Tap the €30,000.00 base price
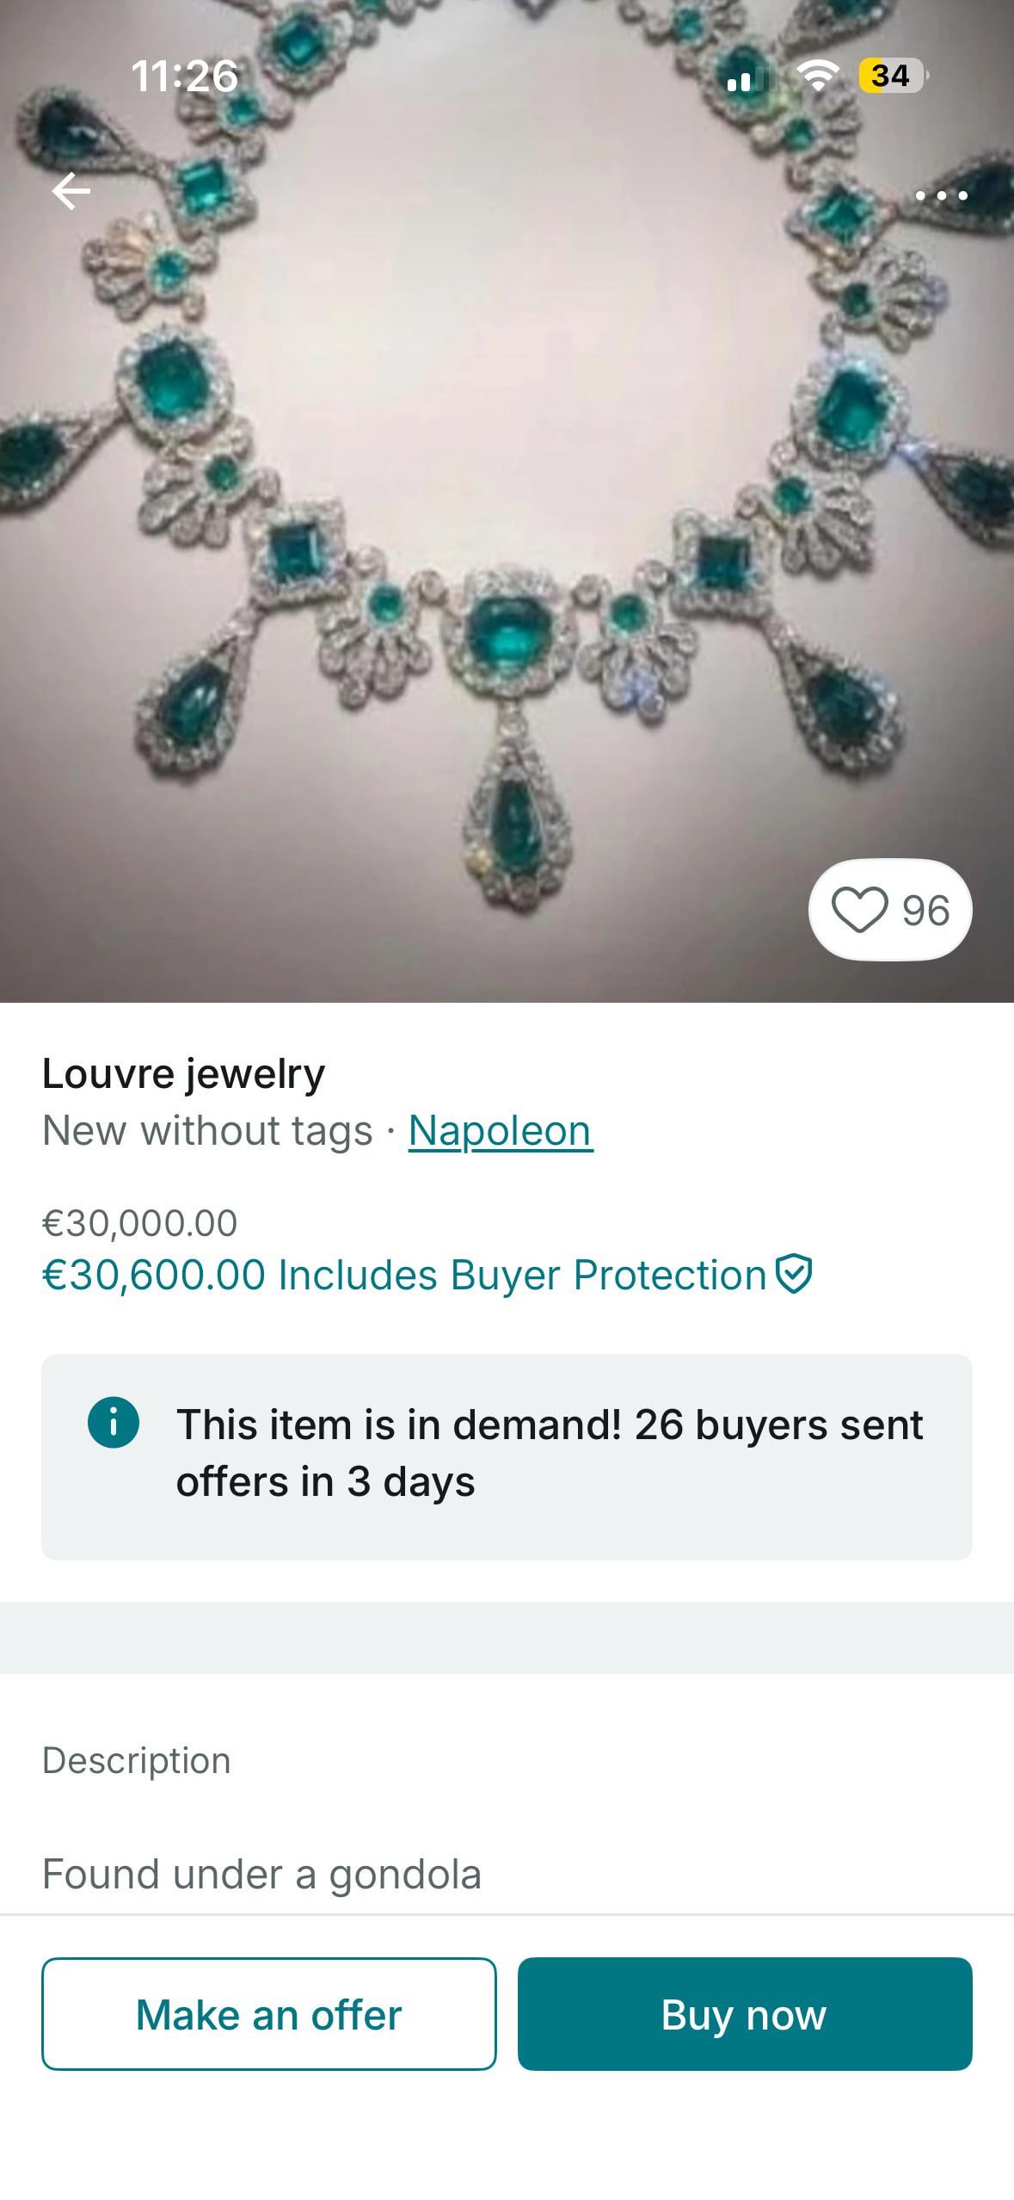1014x2200 pixels. click(x=139, y=1222)
